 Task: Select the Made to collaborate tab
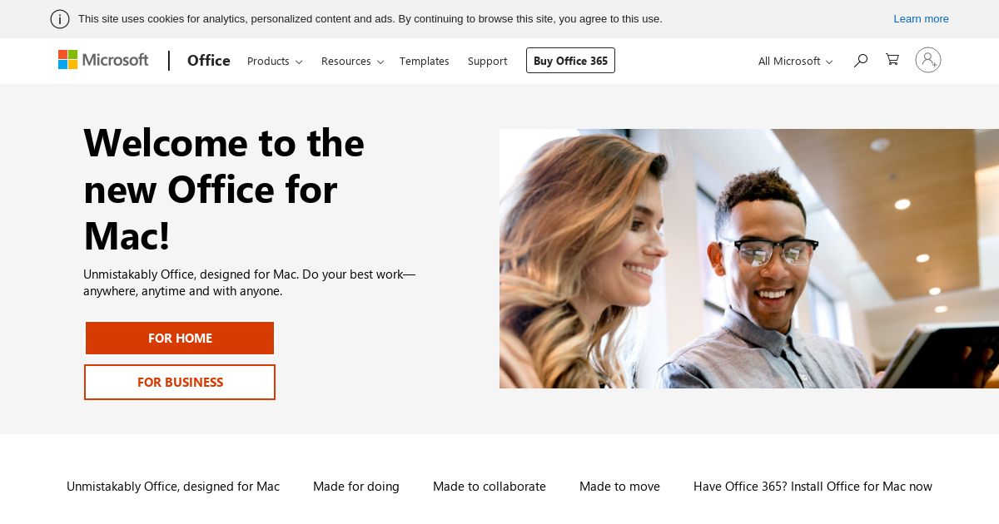[x=490, y=487]
